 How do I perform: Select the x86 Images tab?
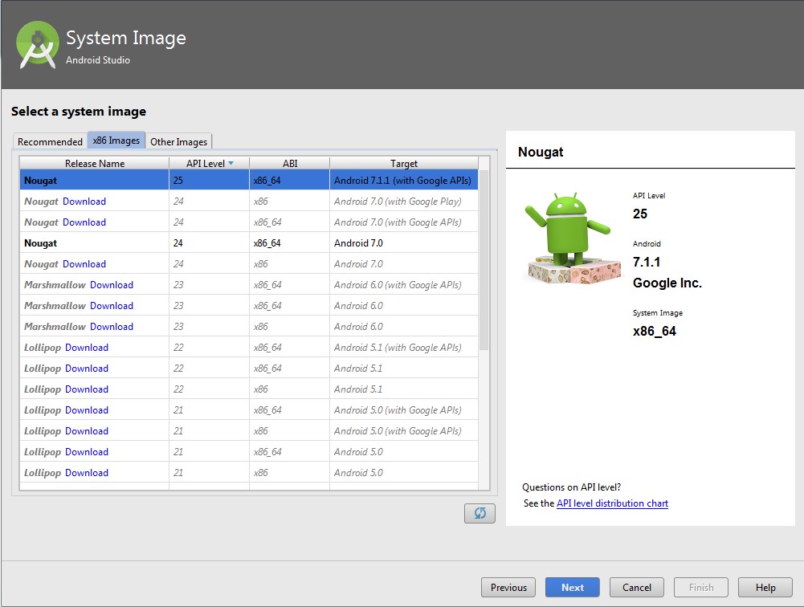[116, 141]
